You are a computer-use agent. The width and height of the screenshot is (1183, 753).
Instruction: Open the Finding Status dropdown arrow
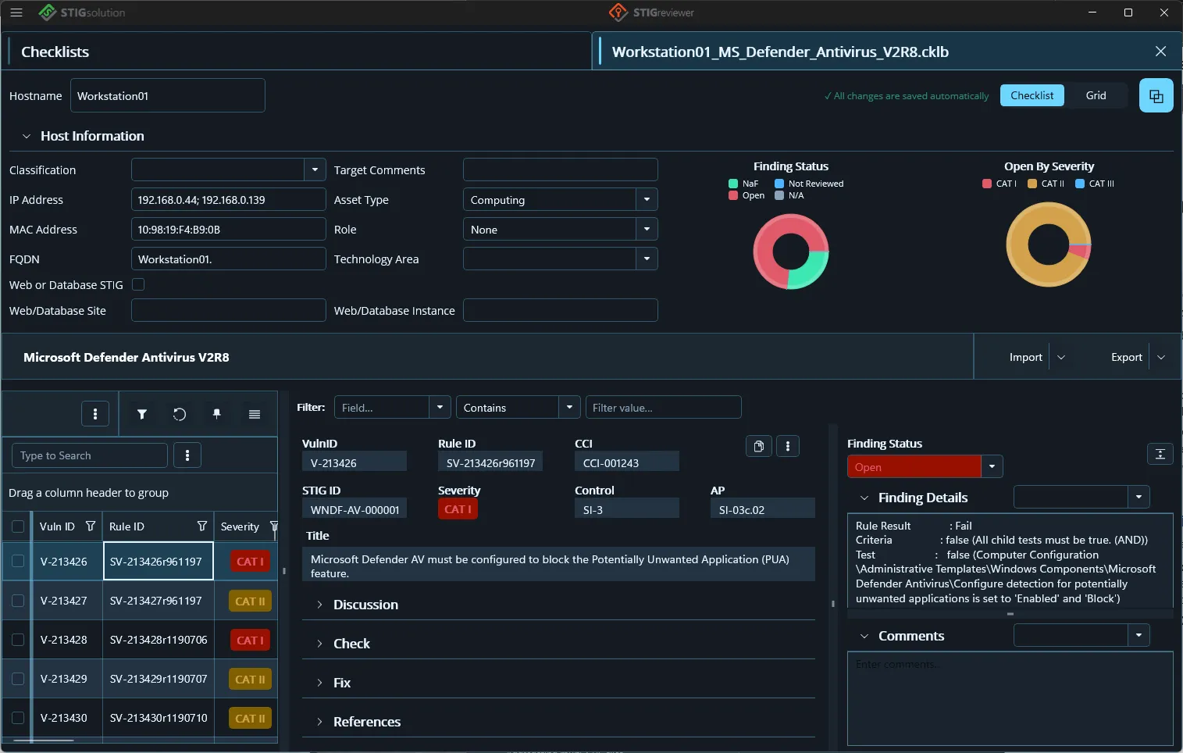992,467
